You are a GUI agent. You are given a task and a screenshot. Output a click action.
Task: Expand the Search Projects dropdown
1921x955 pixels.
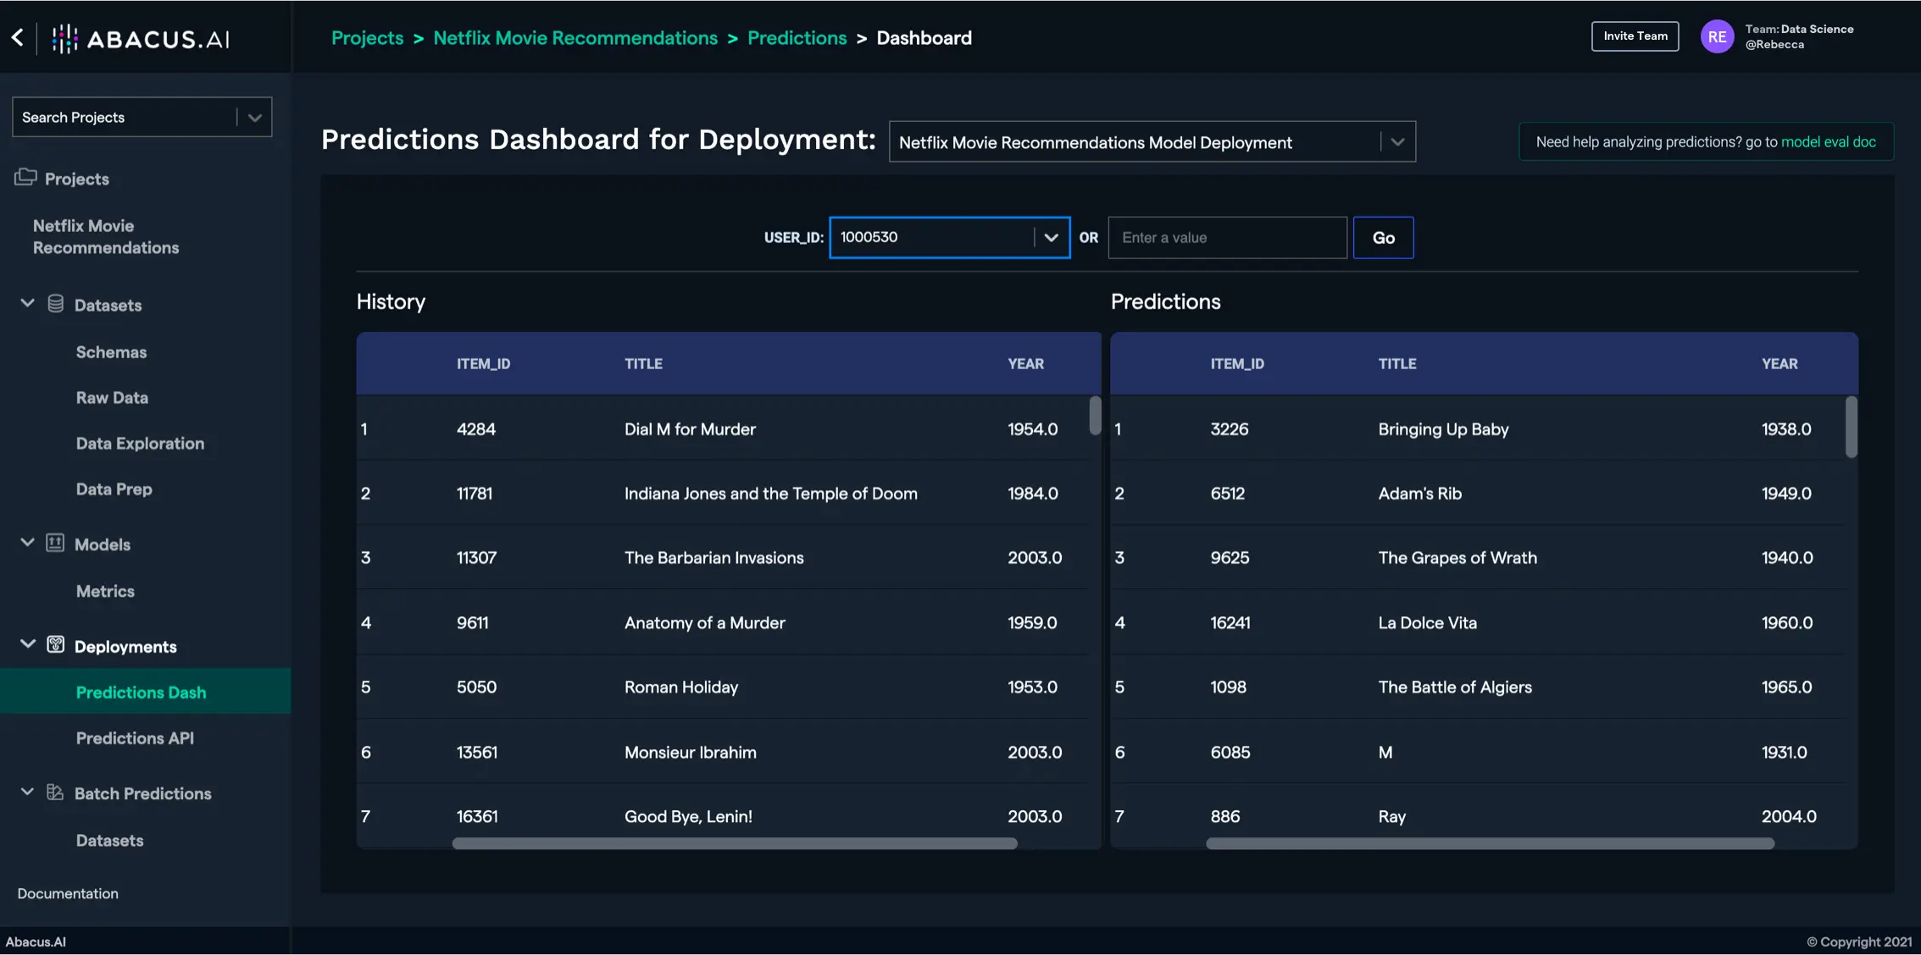254,118
